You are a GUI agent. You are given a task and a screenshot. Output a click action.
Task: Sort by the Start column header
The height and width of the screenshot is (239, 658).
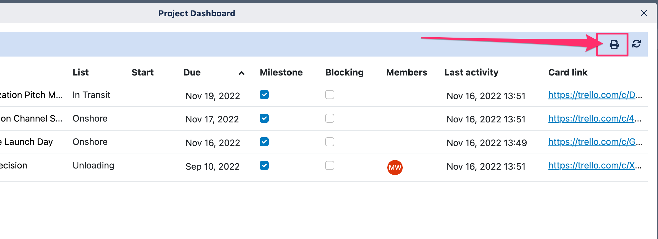[142, 72]
